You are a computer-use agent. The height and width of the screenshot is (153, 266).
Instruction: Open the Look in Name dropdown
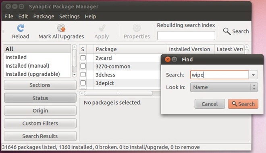[x=224, y=87]
